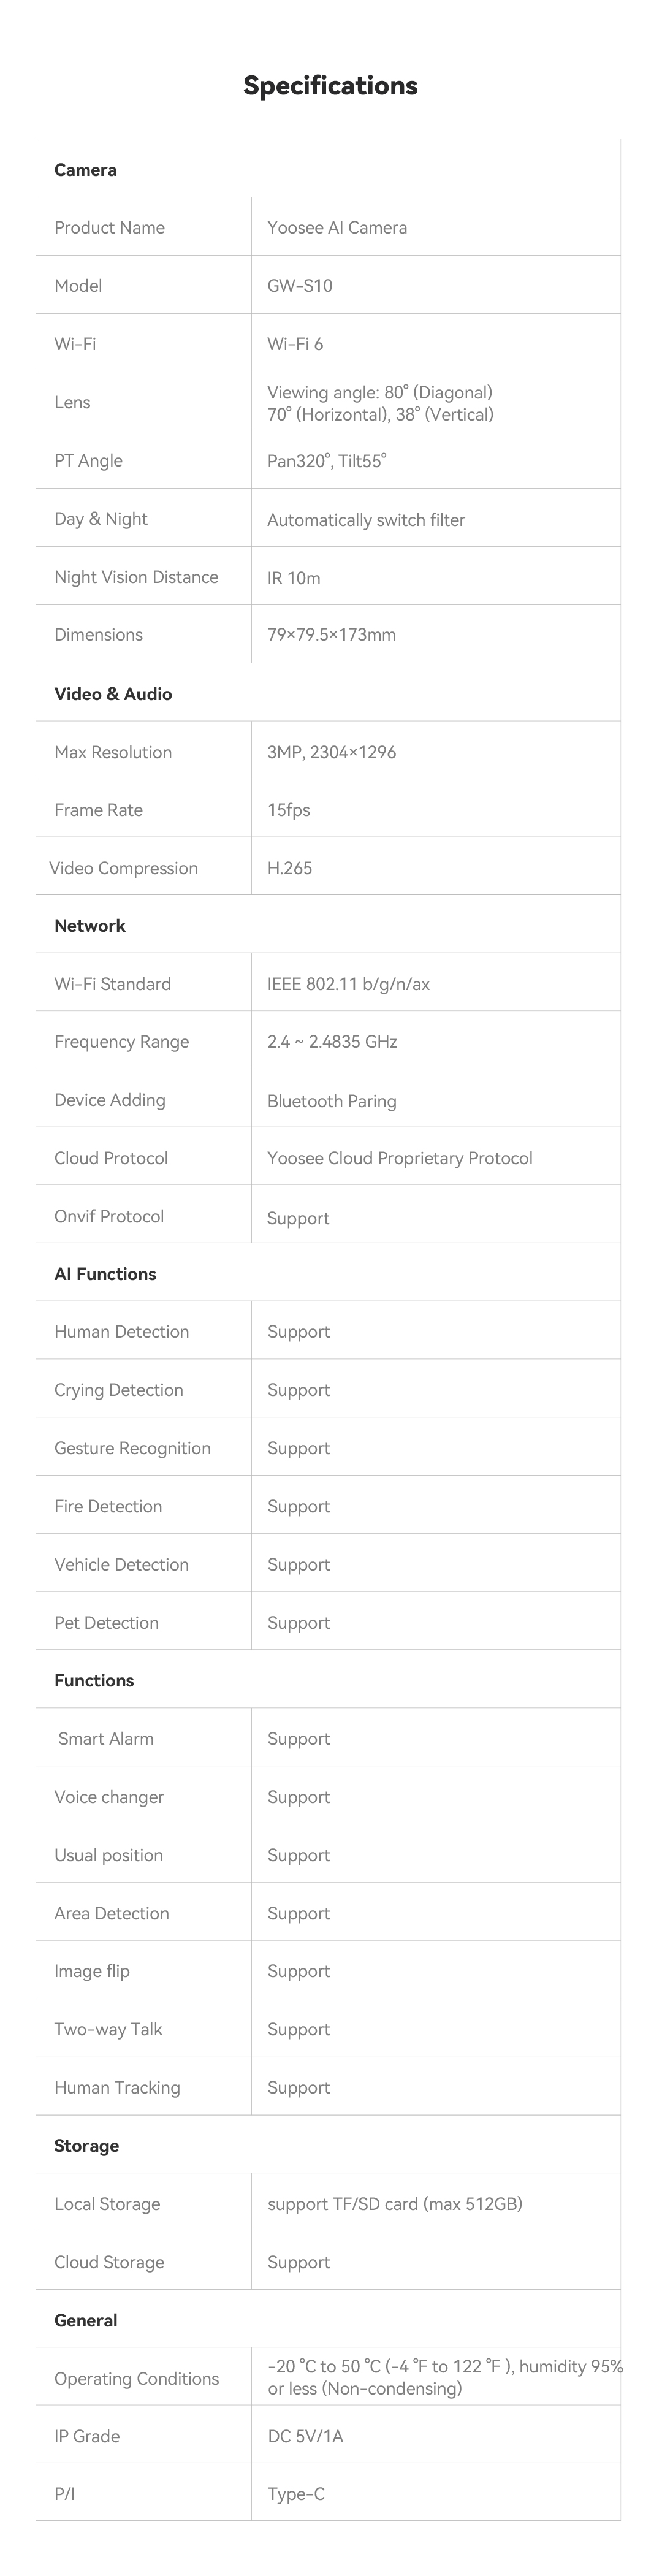Click the Bluetooth Paring value
The image size is (662, 2576).
[332, 1101]
